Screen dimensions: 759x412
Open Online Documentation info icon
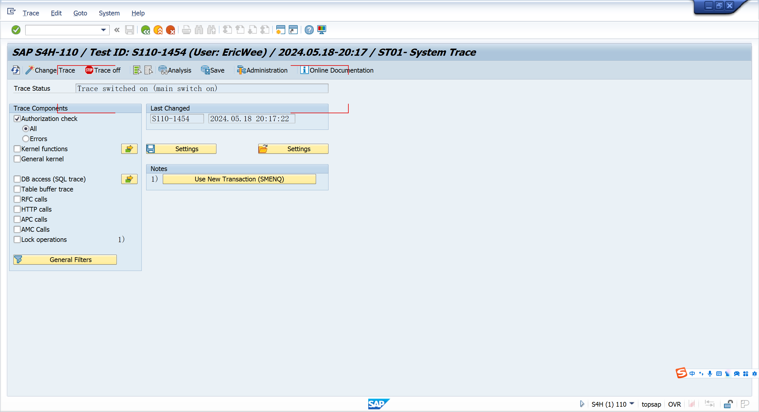(304, 70)
